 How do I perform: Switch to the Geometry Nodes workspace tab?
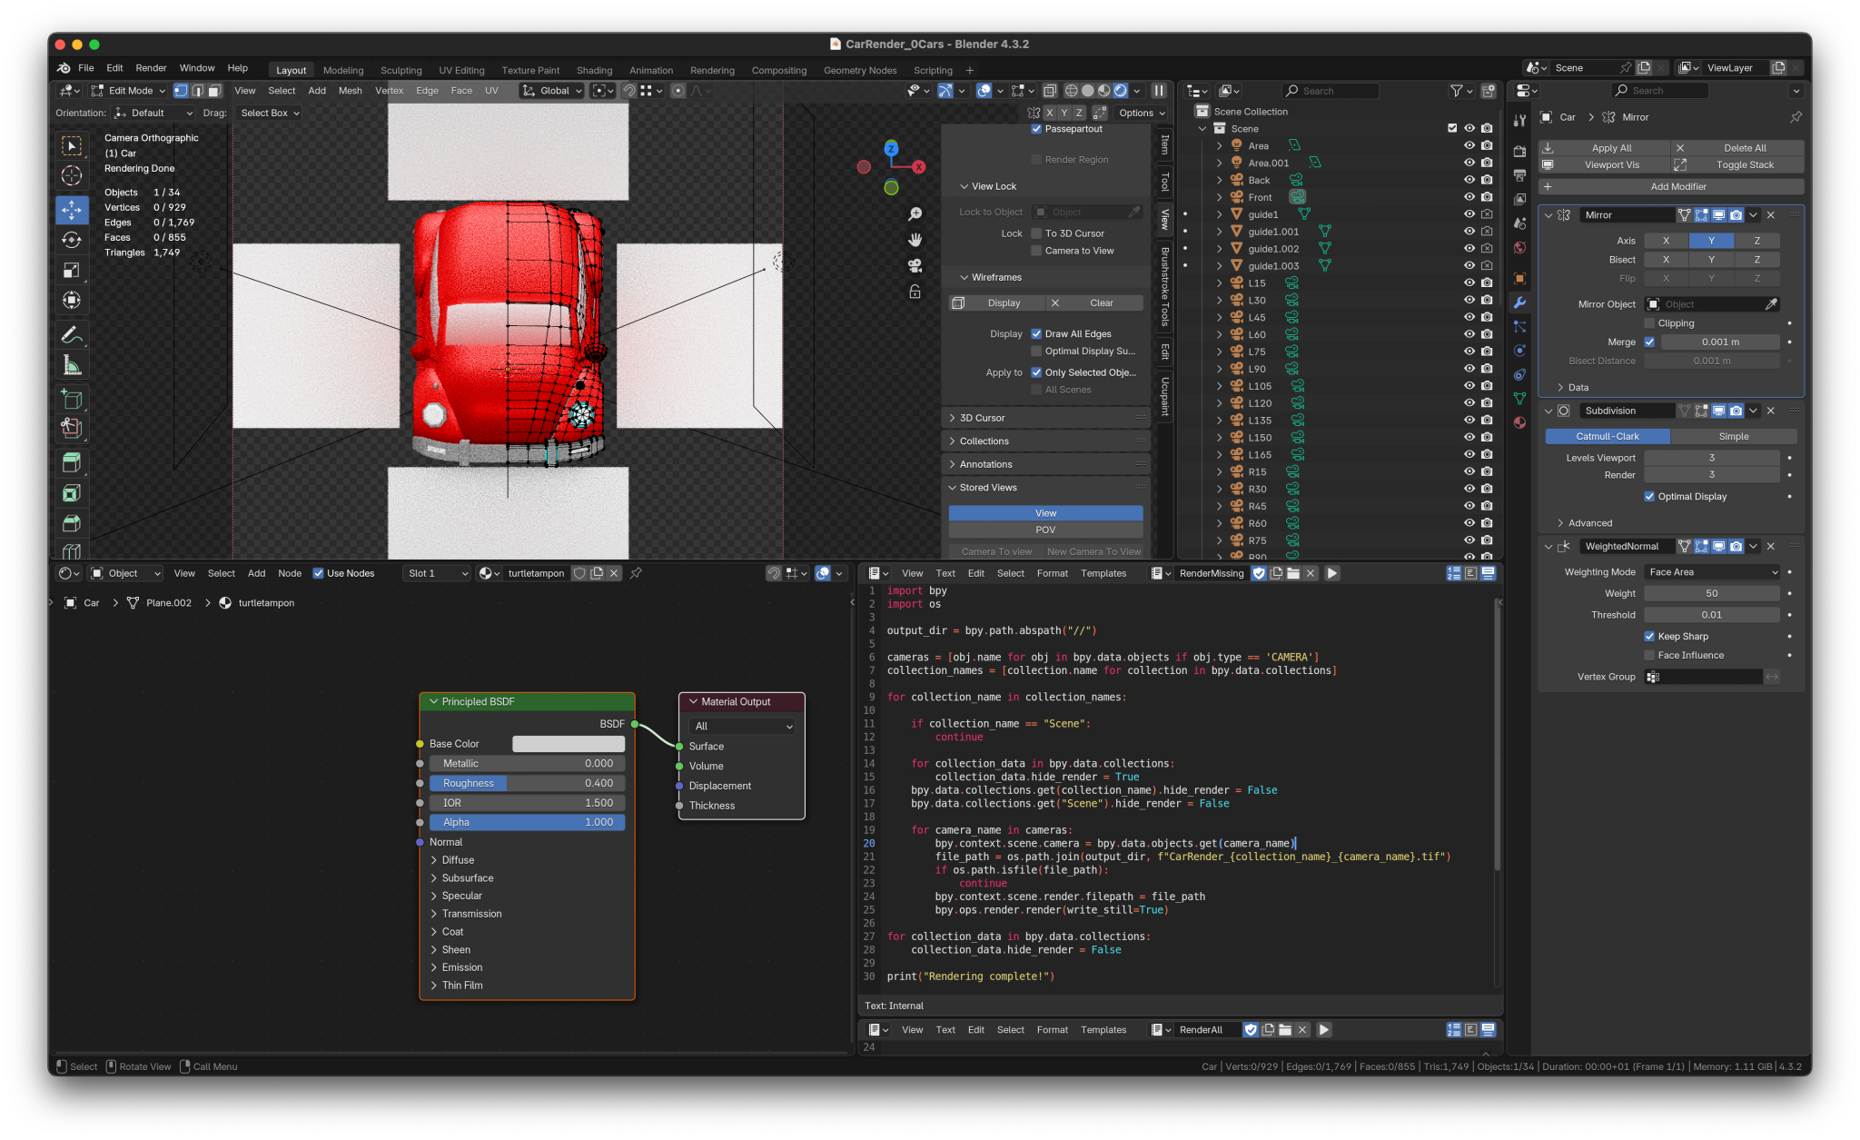tap(859, 70)
